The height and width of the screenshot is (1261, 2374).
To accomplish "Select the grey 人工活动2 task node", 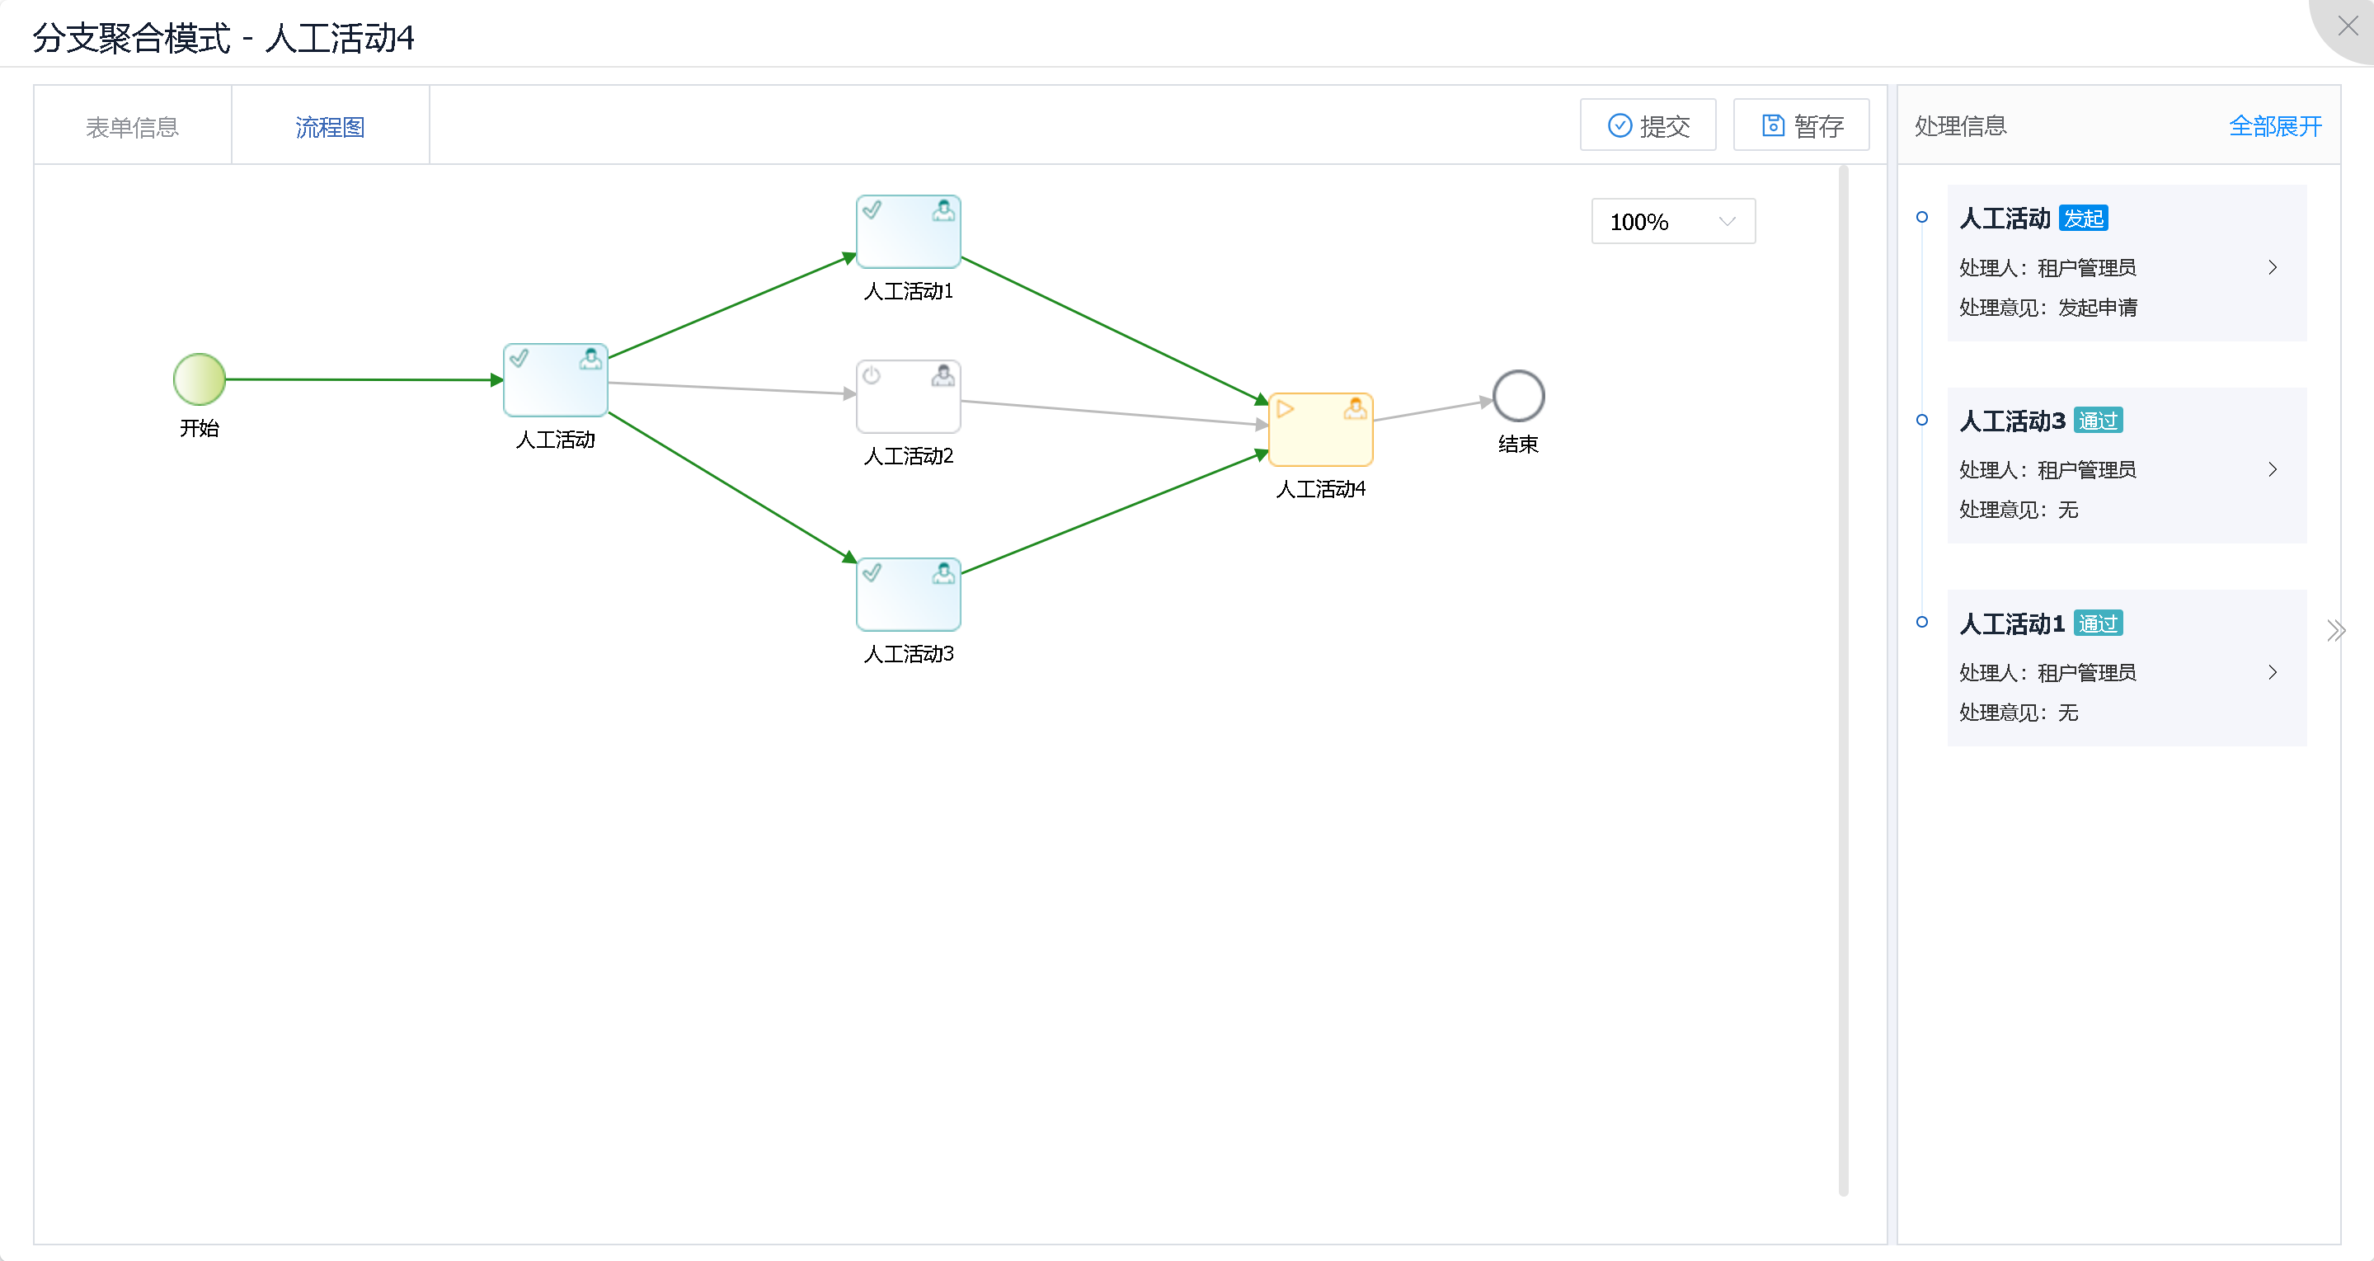I will pyautogui.click(x=908, y=397).
